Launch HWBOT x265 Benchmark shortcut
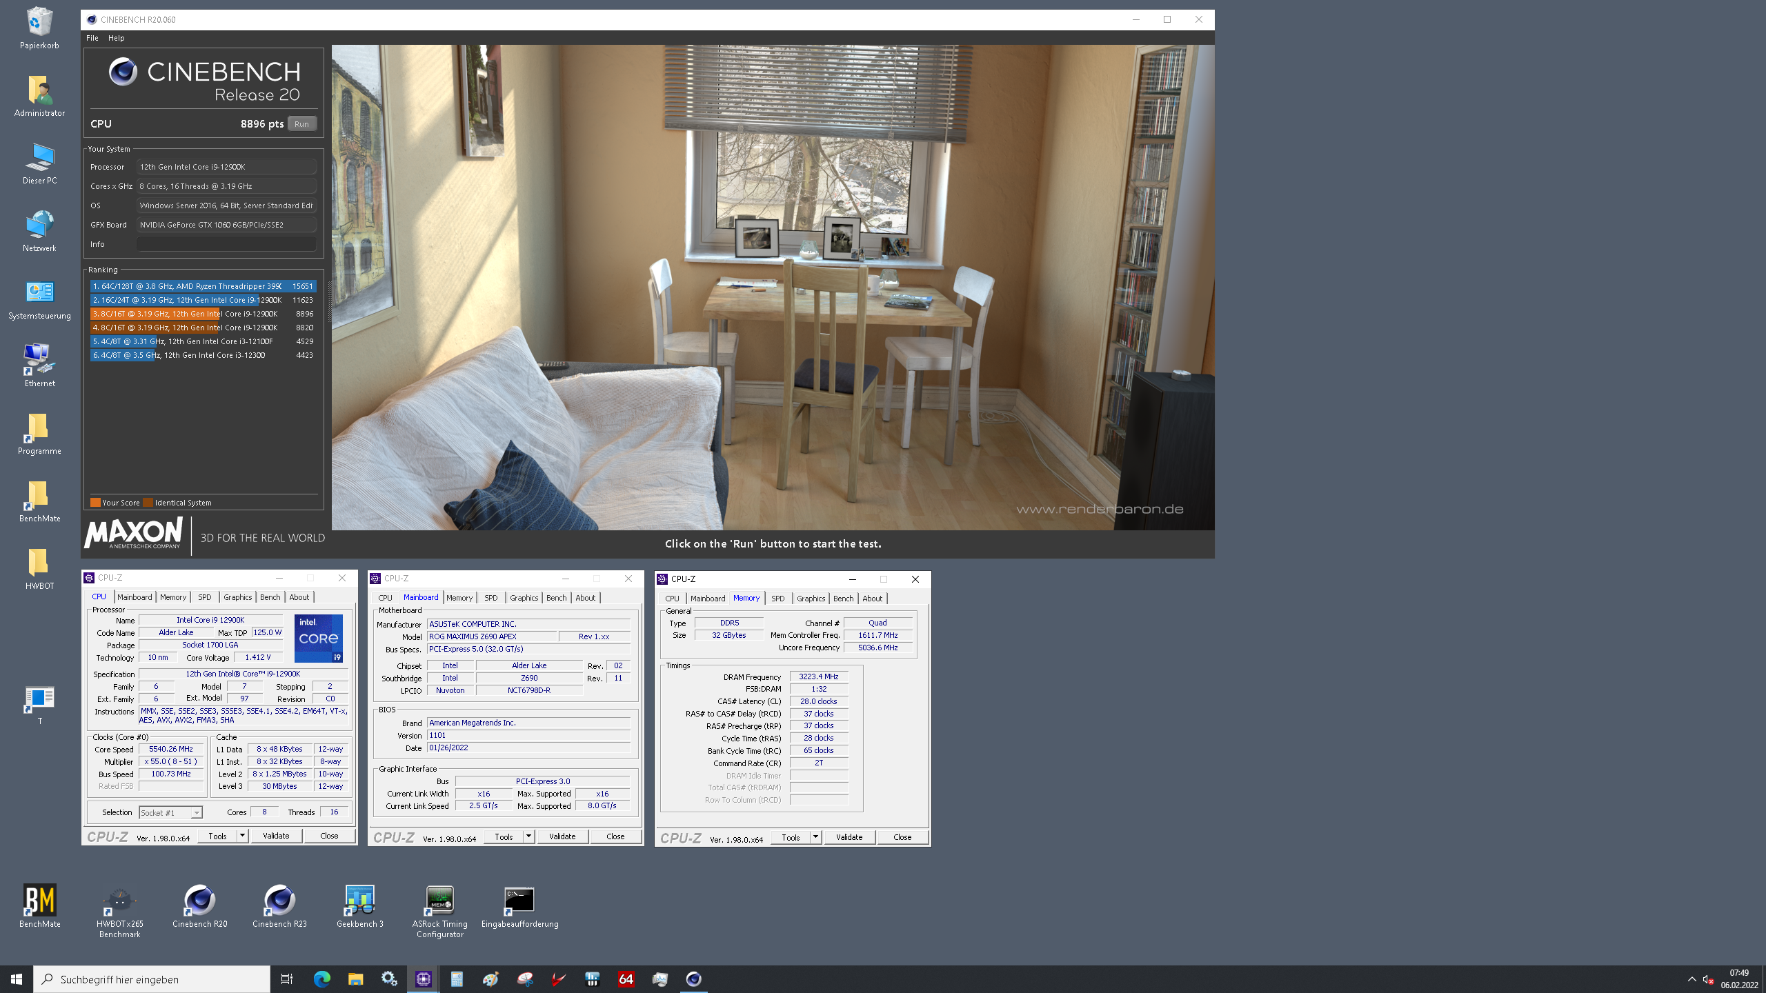1766x993 pixels. (119, 912)
